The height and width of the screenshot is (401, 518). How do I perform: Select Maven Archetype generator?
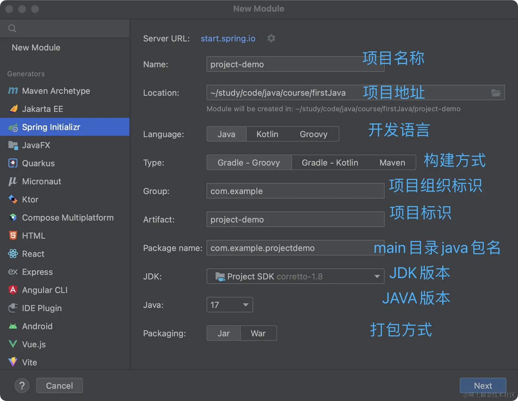click(65, 91)
